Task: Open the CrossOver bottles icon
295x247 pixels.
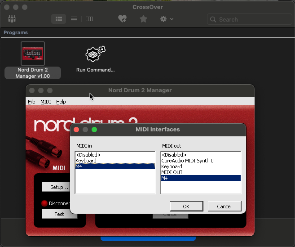Action: coord(12,18)
